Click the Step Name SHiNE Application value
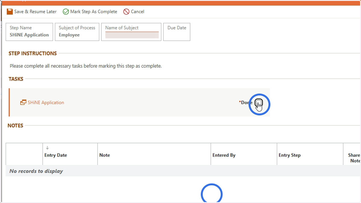The height and width of the screenshot is (203, 361). pos(29,35)
